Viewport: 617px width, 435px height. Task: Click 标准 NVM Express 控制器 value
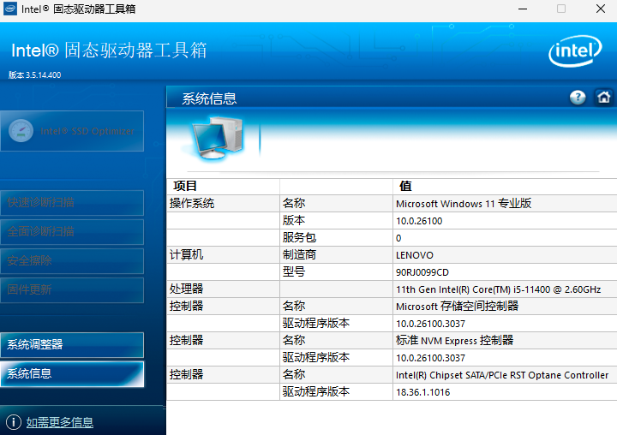click(454, 340)
